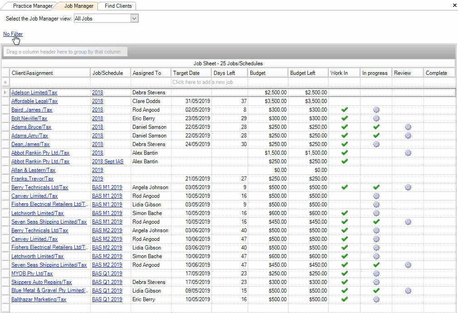Click the 'add a new job' row
The width and height of the screenshot is (458, 313).
tap(203, 82)
